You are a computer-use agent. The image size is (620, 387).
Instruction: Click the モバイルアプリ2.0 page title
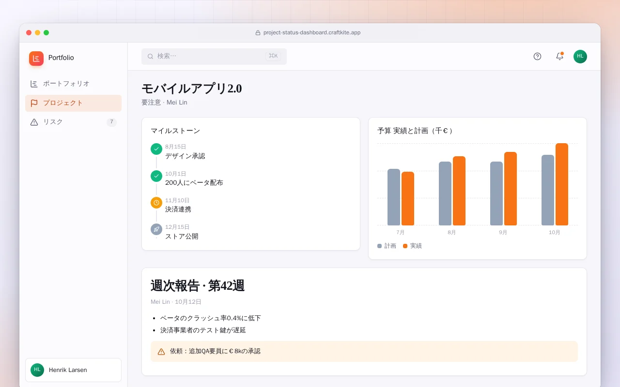pos(191,89)
